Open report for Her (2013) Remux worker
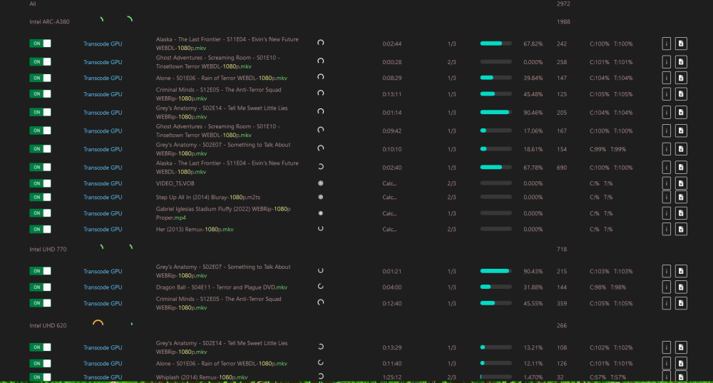 tap(681, 229)
